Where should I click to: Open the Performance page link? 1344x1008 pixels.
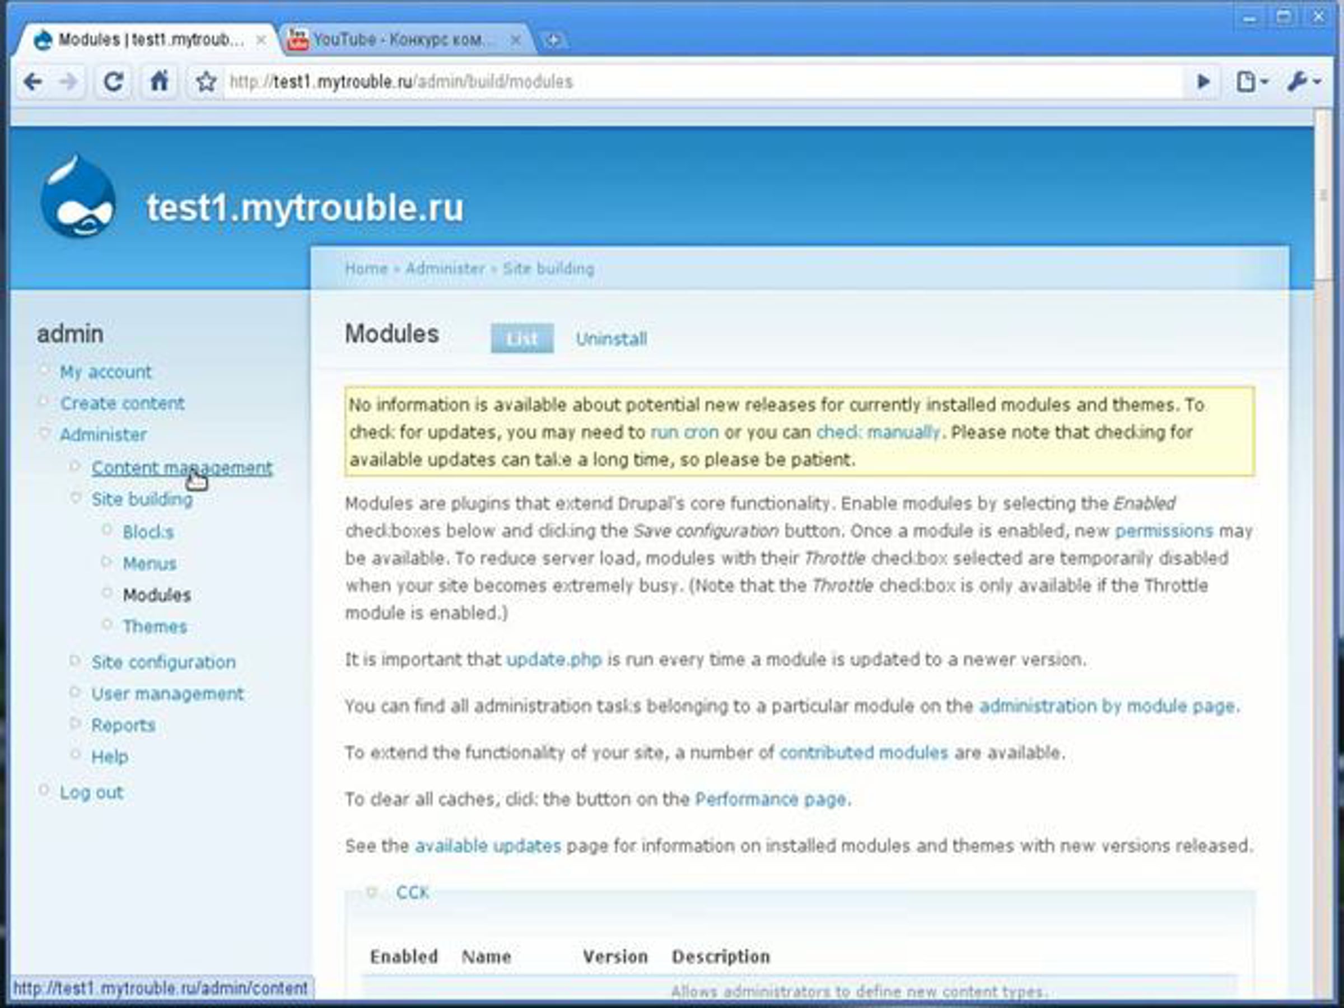[771, 799]
